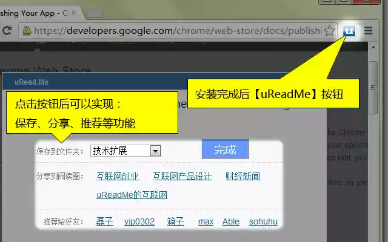This screenshot has height=242, width=388.
Task: Open the Chrome hamburger menu
Action: click(368, 31)
